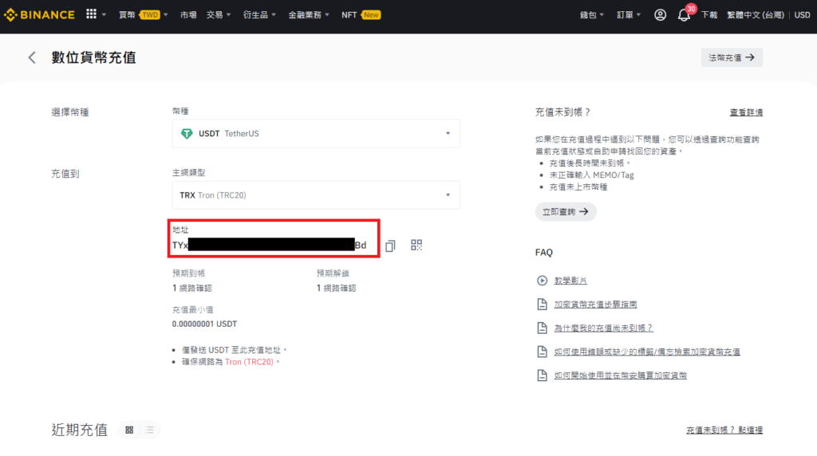
Task: Click the 0.00000001 USDT minimum value
Action: point(204,324)
